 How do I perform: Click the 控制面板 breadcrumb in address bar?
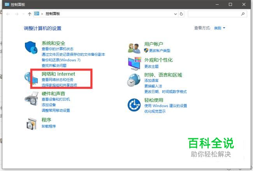[x=53, y=14]
